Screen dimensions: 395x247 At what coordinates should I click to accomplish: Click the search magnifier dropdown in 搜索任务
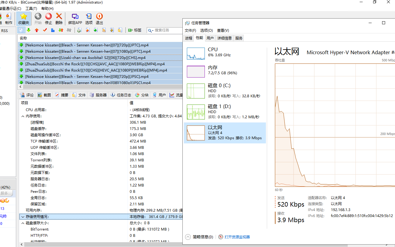click(151, 30)
